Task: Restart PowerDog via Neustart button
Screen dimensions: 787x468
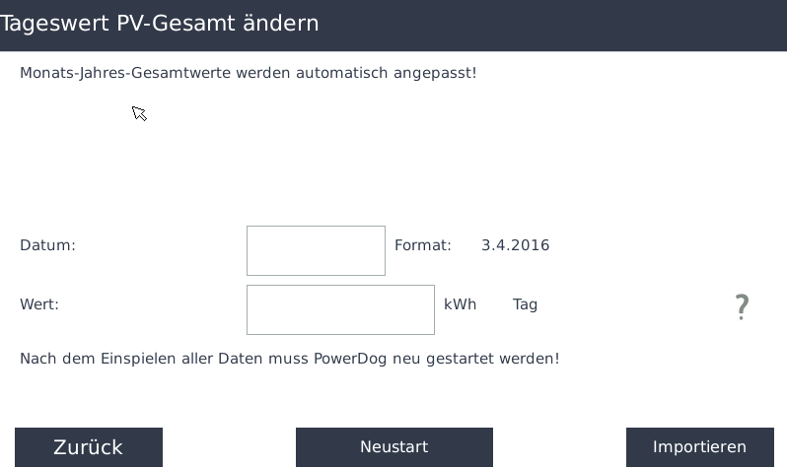Action: pos(394,447)
